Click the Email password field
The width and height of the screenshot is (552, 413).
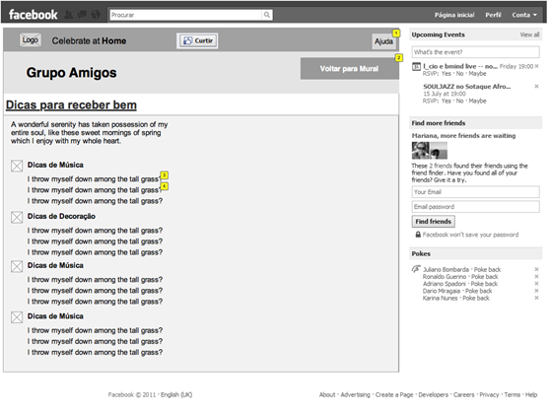[475, 207]
